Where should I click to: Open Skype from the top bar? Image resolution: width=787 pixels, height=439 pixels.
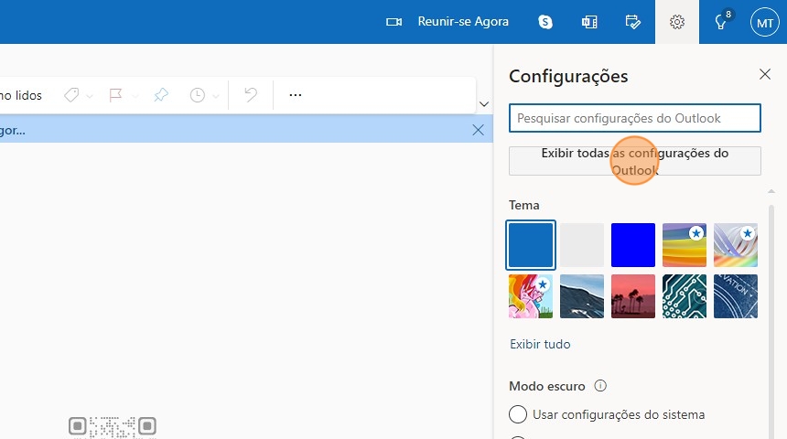pyautogui.click(x=546, y=22)
